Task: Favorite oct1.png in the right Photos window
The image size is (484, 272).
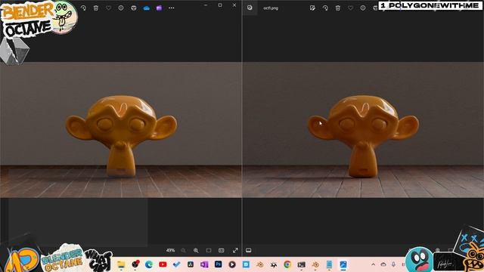Action: pyautogui.click(x=350, y=8)
